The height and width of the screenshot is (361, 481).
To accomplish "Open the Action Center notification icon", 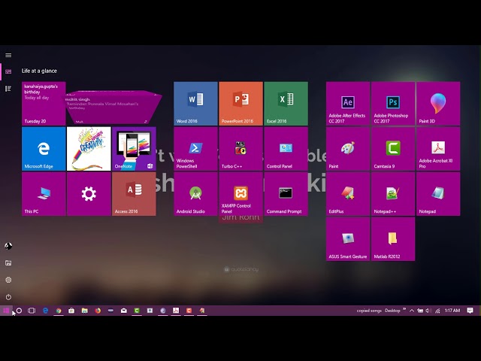I will pyautogui.click(x=470, y=311).
